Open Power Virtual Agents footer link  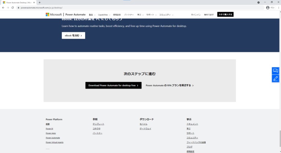point(55,142)
